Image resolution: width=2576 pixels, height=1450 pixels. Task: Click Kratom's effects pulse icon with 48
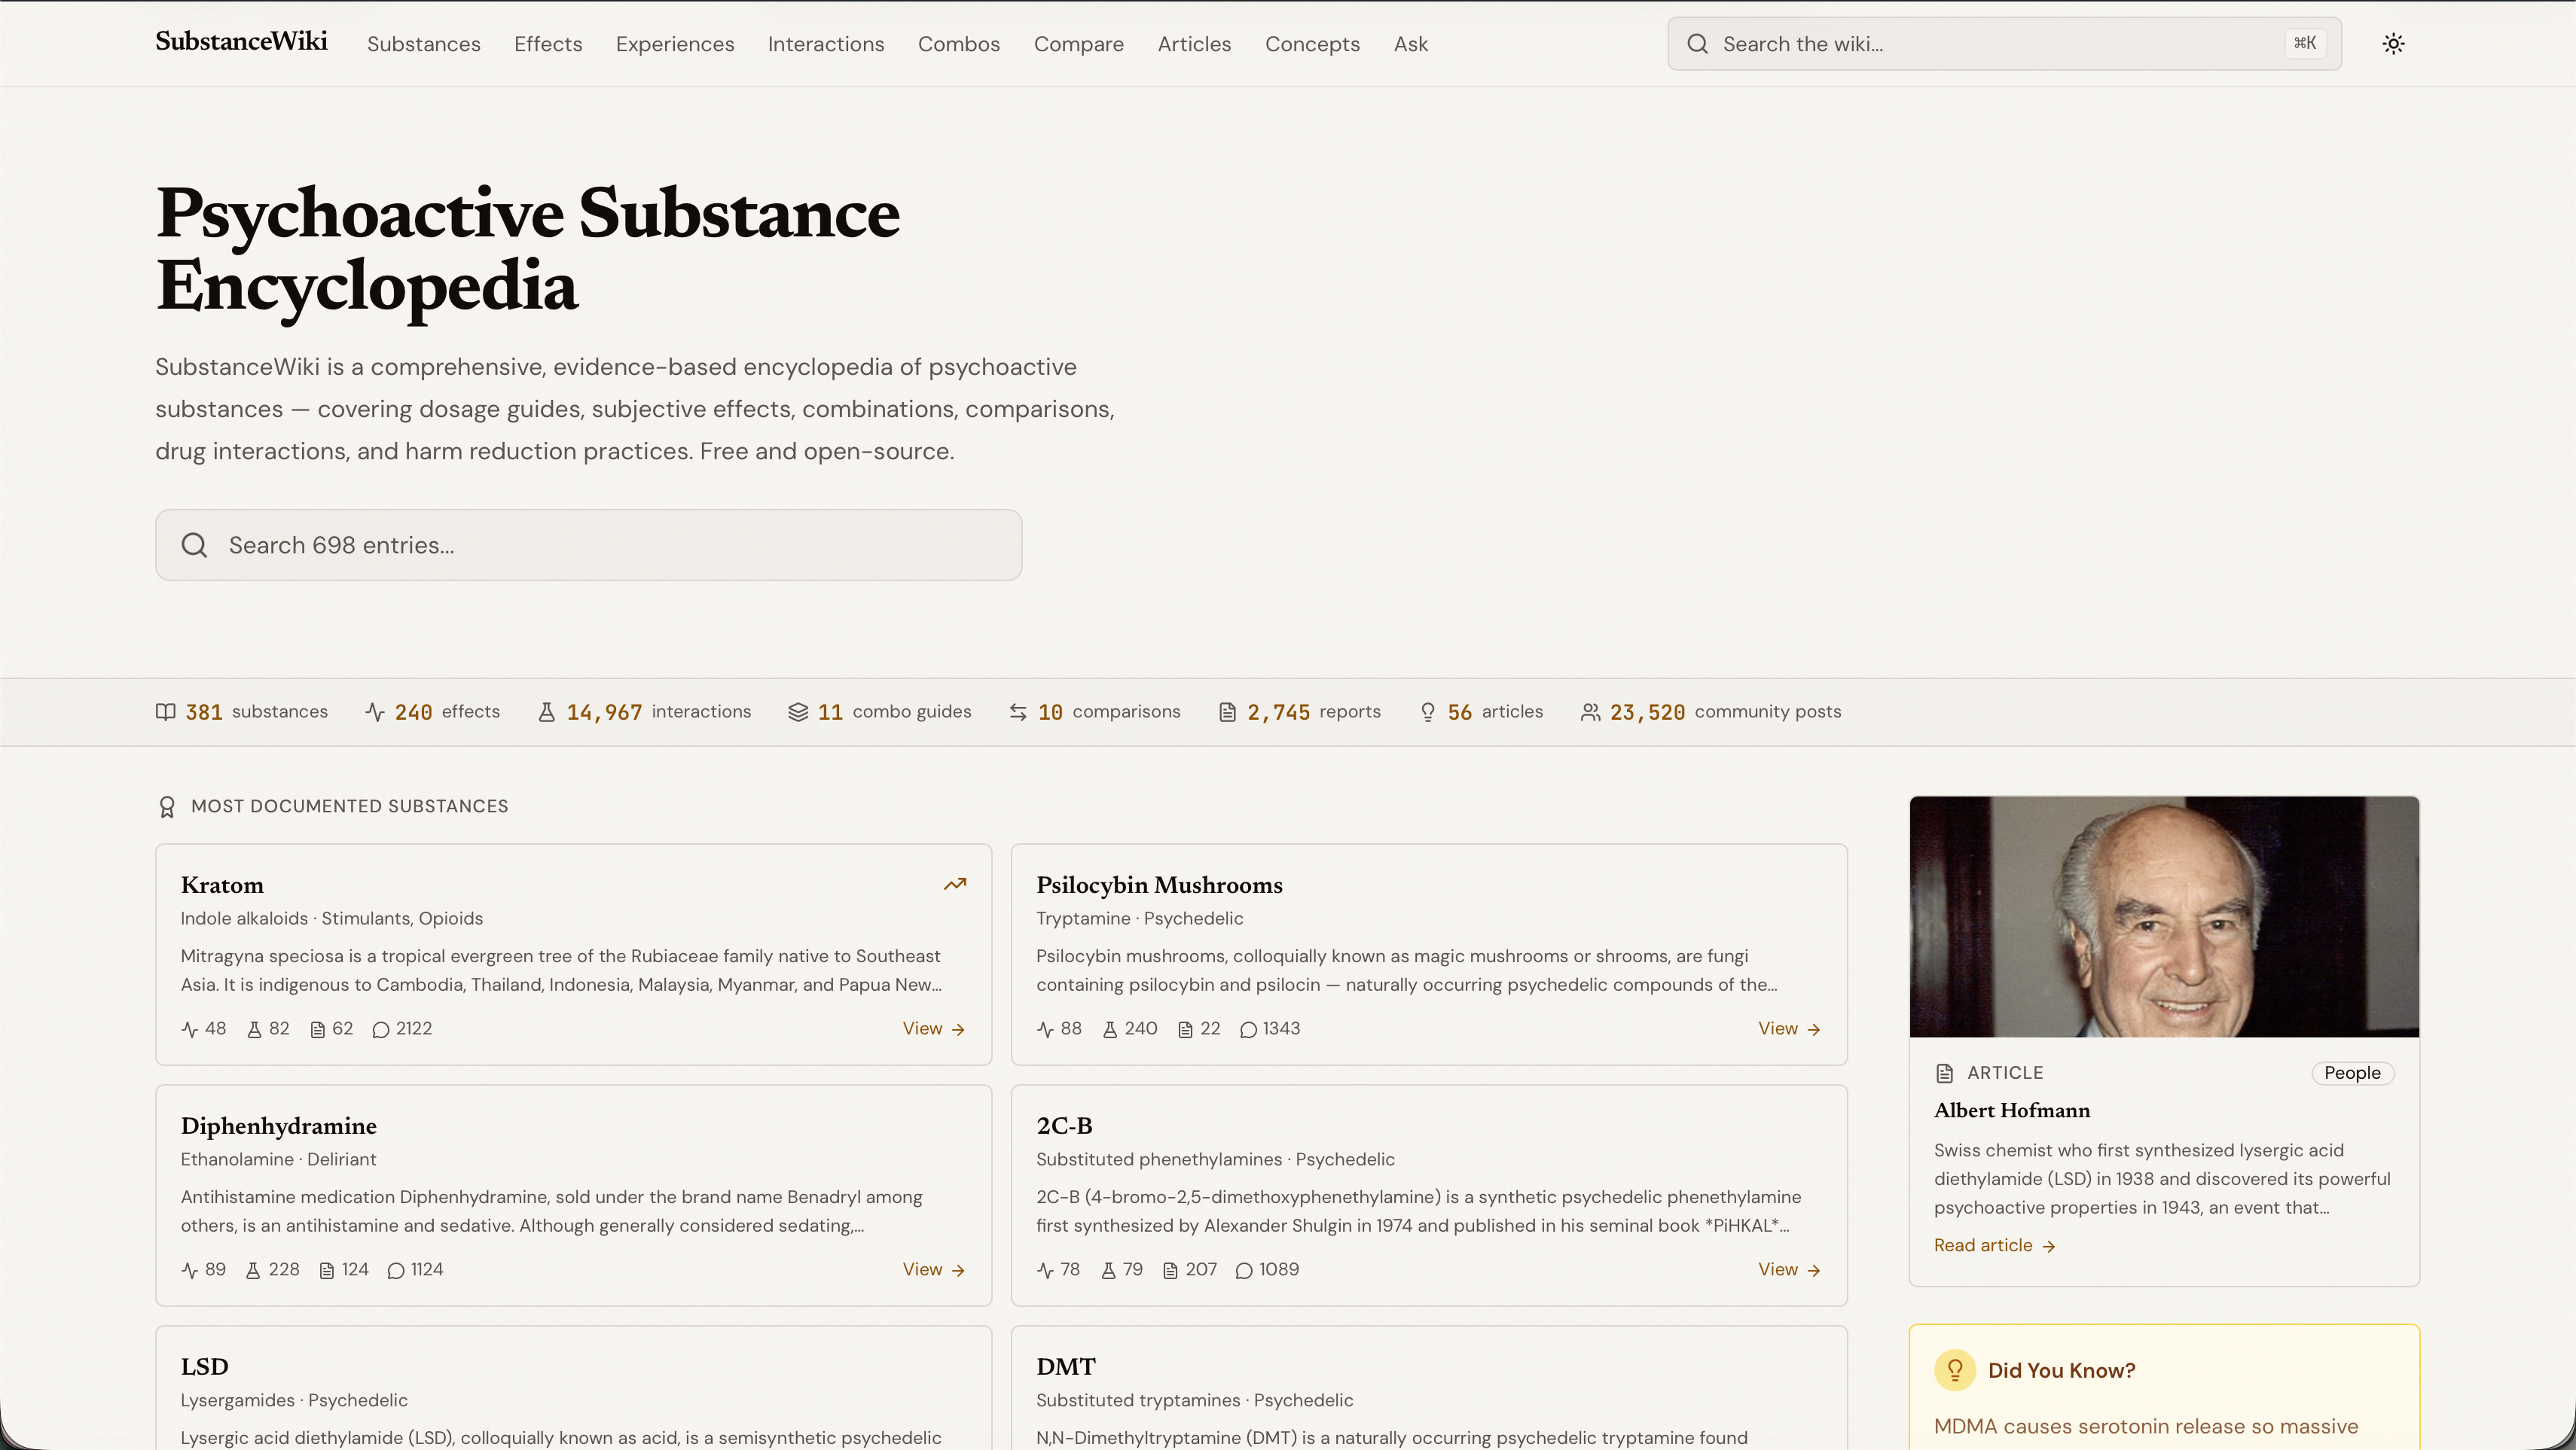pyautogui.click(x=190, y=1029)
